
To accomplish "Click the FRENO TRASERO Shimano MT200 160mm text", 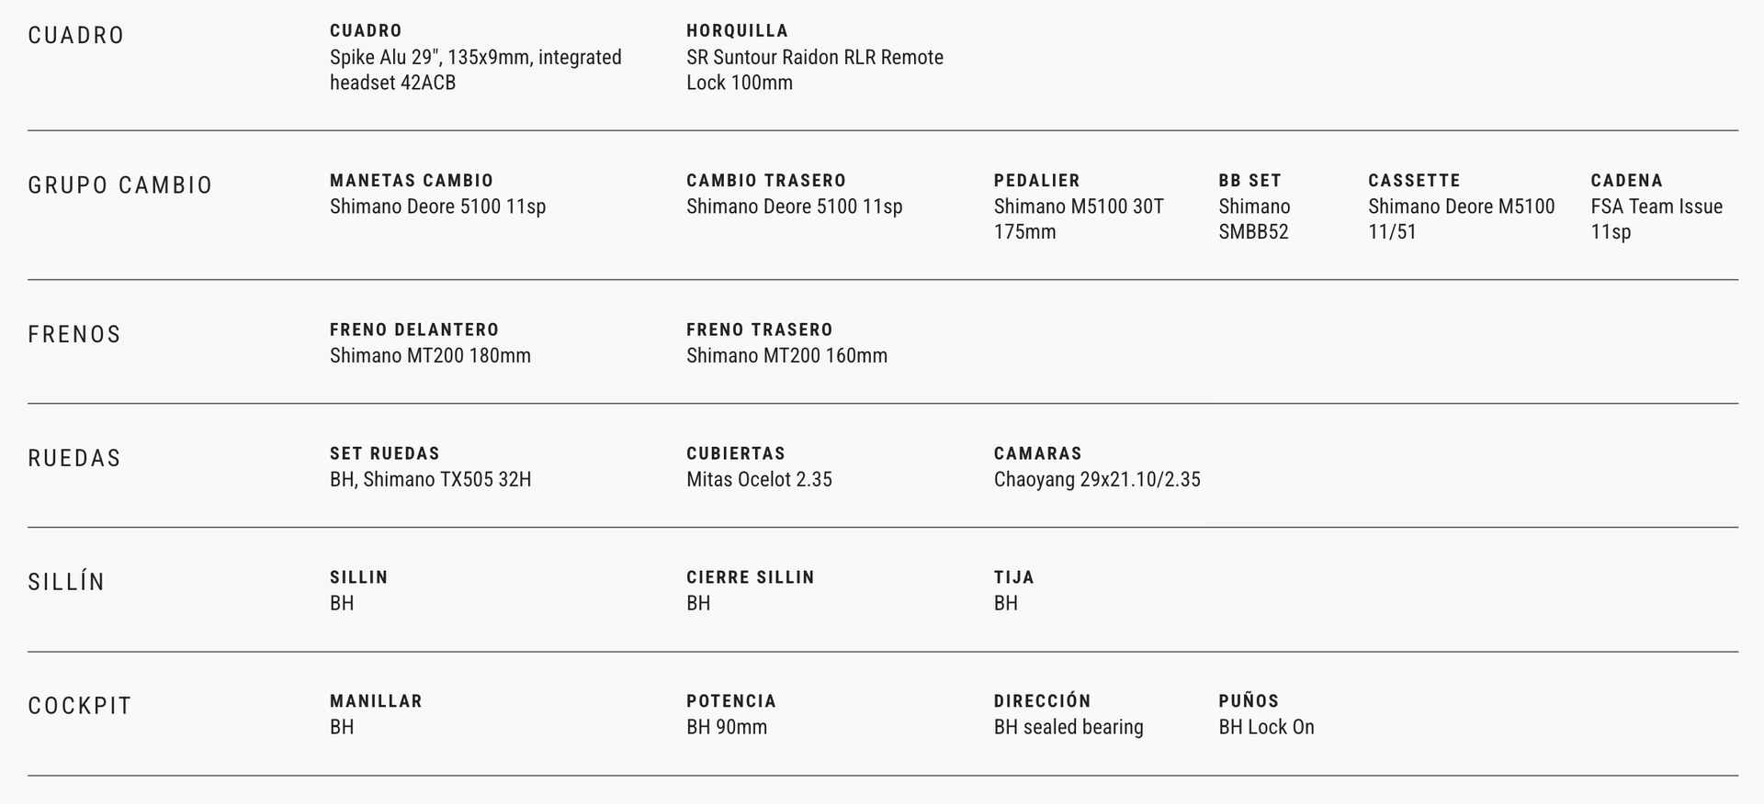I will pyautogui.click(x=786, y=356).
